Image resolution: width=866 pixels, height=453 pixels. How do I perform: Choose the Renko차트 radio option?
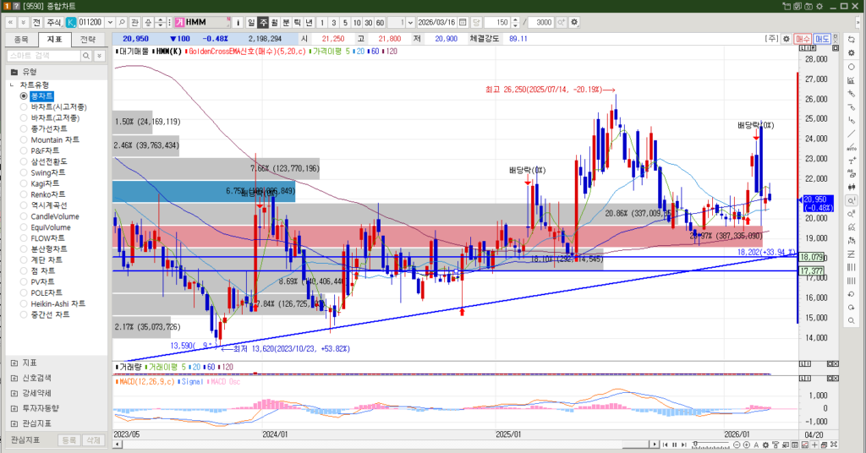click(x=46, y=194)
